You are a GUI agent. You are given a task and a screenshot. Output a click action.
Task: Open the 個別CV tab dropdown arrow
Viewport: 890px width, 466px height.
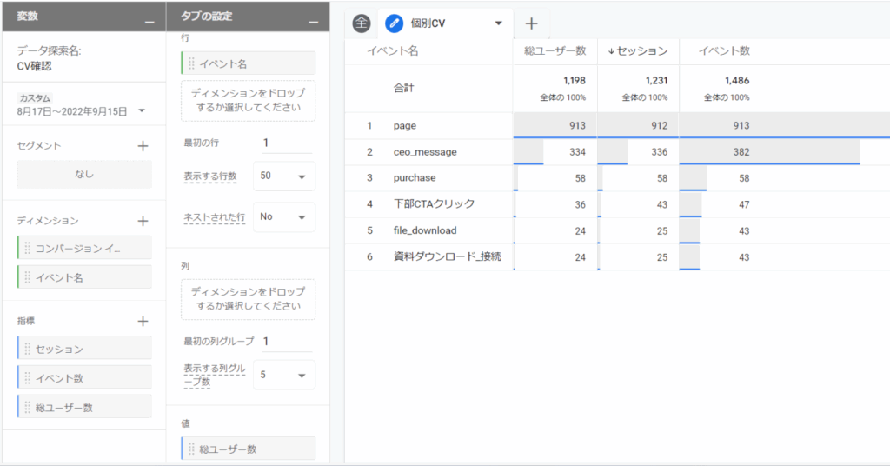coord(498,23)
